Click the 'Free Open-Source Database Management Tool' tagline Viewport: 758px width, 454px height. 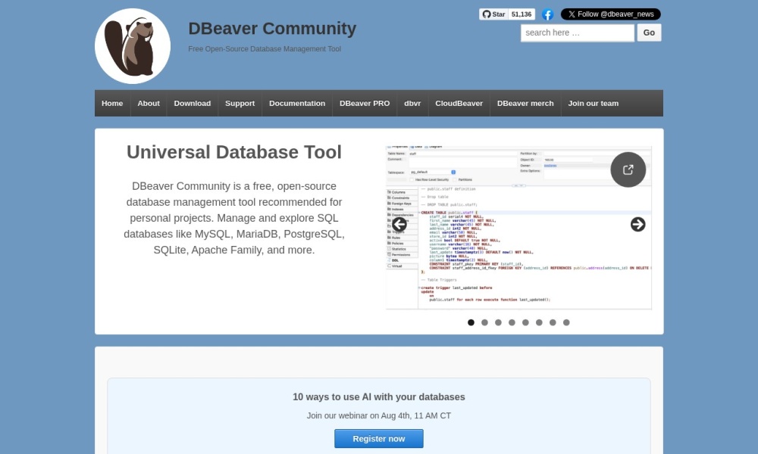pyautogui.click(x=265, y=48)
